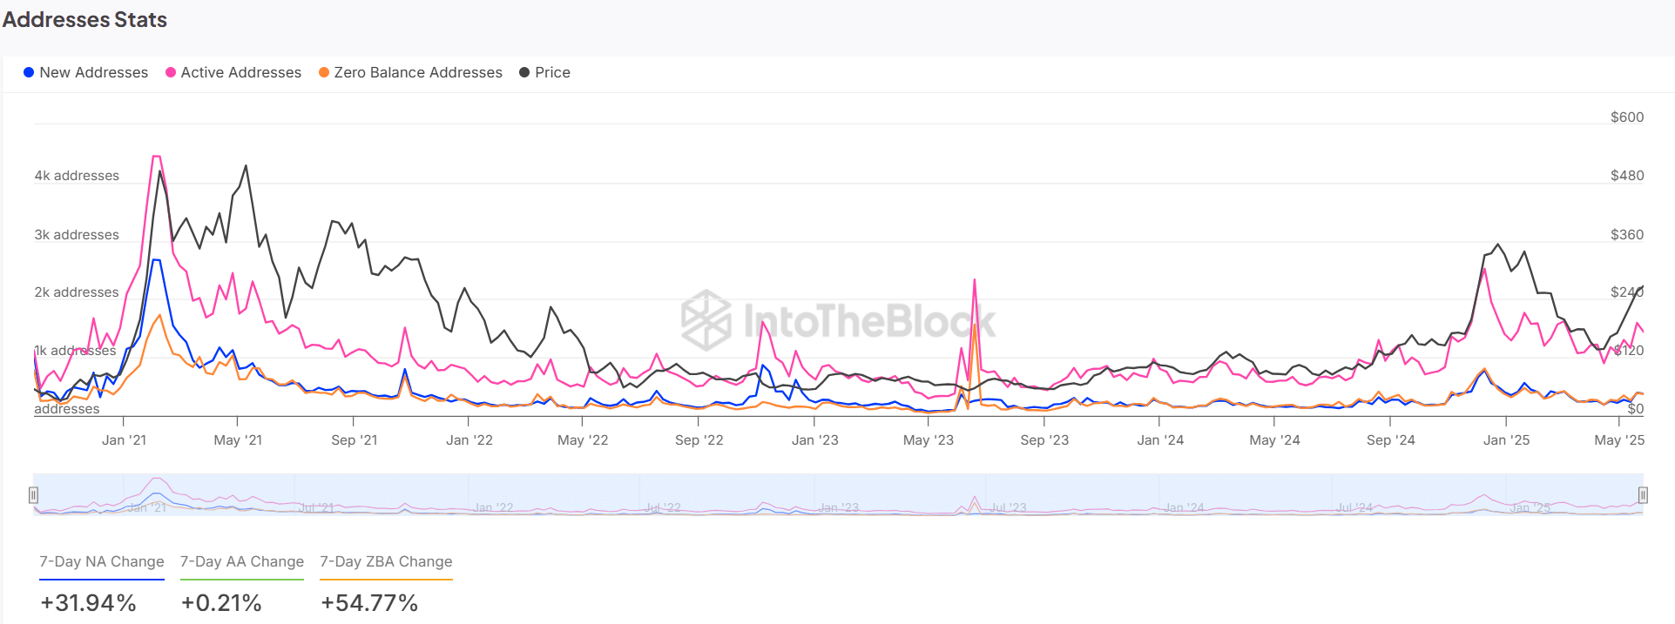Click the right handle of the range navigator
This screenshot has height=624, width=1675.
click(1643, 495)
